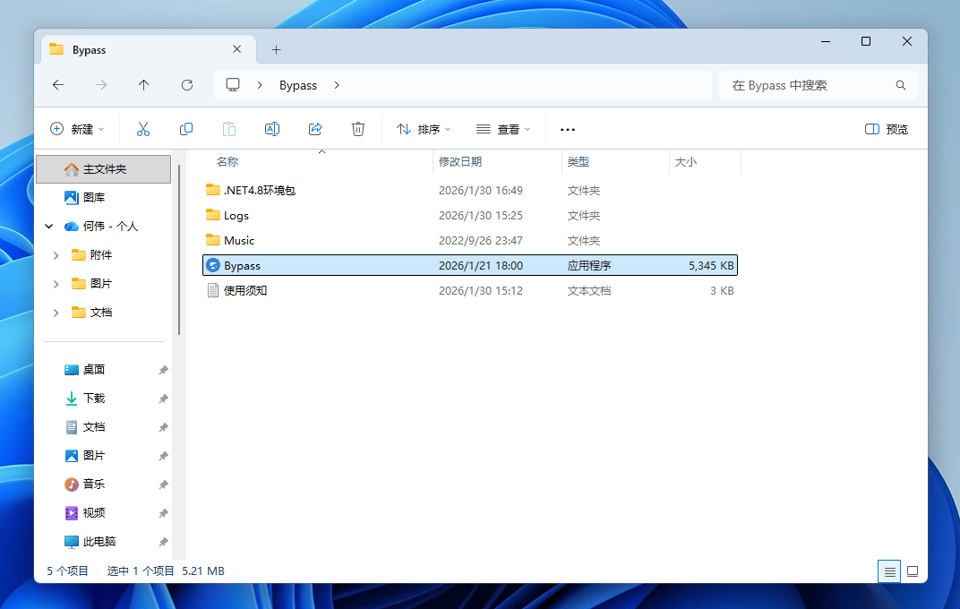960x609 pixels.
Task: Switch to details view at the bottom right
Action: coord(888,570)
